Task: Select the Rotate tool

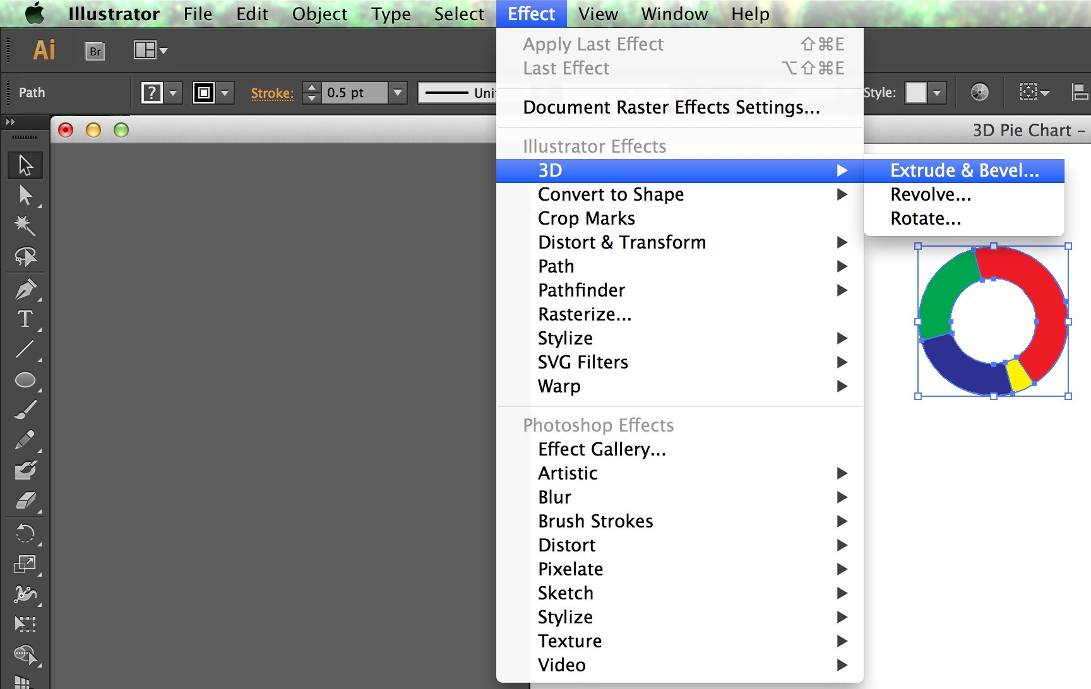Action: click(x=25, y=534)
